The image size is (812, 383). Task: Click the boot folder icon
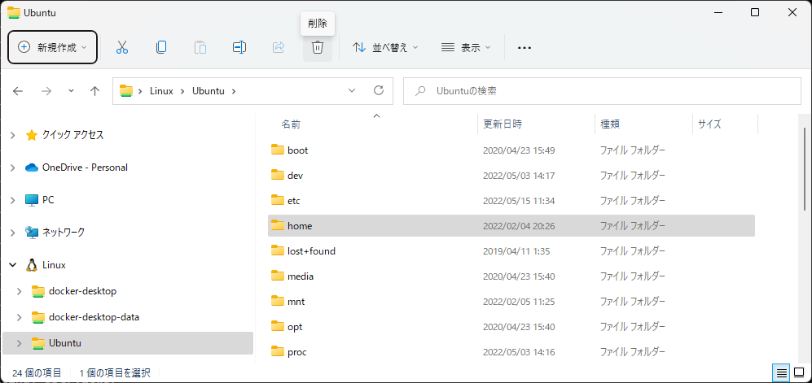click(278, 150)
